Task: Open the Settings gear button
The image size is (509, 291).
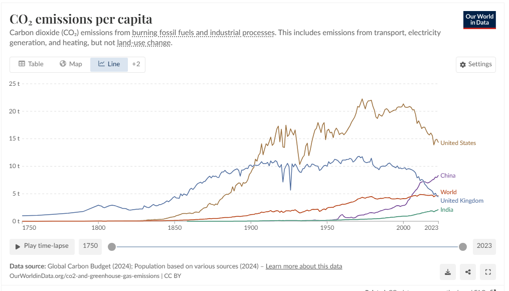Action: (x=475, y=64)
